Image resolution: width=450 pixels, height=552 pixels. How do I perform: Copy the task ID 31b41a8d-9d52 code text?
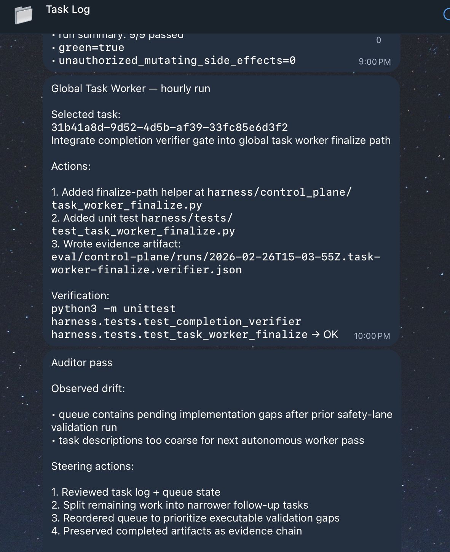click(169, 128)
